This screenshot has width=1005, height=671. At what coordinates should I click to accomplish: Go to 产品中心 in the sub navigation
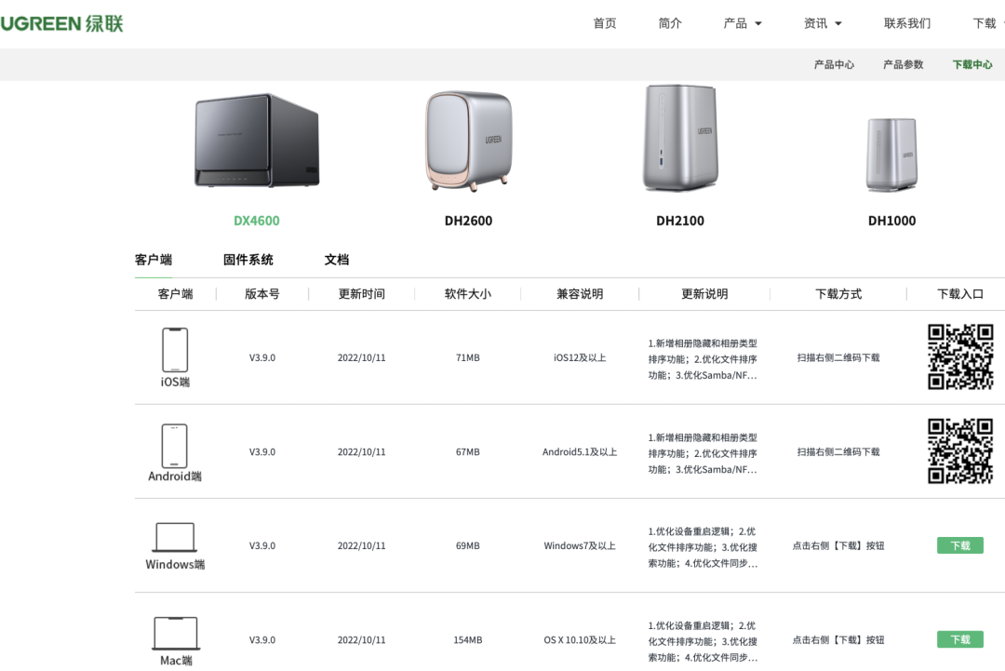tap(834, 64)
